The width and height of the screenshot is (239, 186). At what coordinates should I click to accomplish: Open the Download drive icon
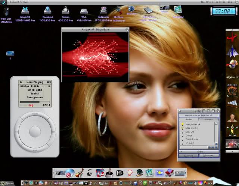click(x=47, y=10)
